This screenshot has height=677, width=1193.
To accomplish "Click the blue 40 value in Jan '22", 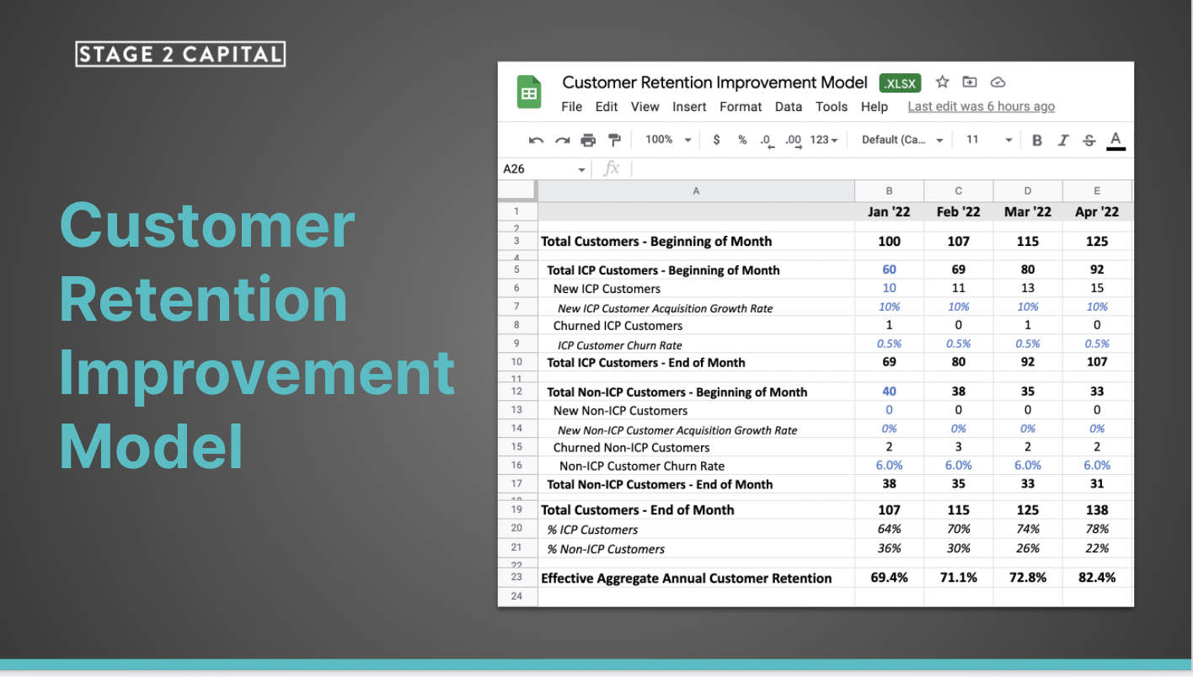I will click(889, 392).
